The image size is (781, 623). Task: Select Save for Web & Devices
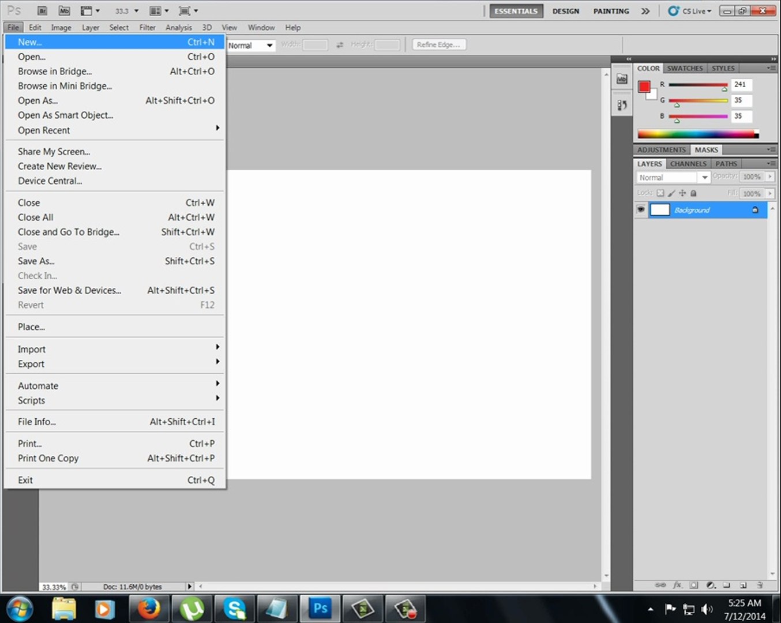(x=115, y=290)
